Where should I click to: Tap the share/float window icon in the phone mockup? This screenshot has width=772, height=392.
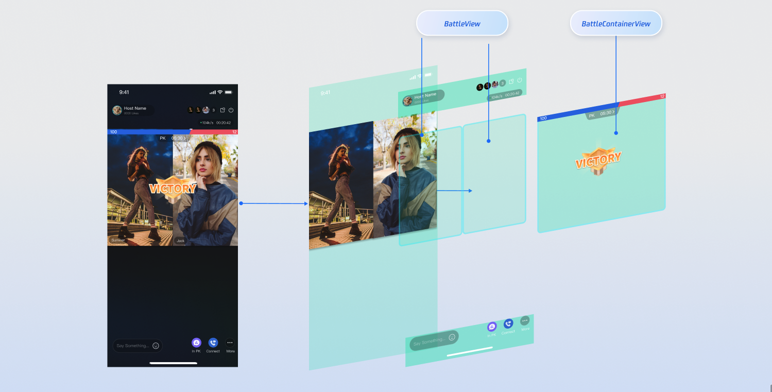click(222, 110)
